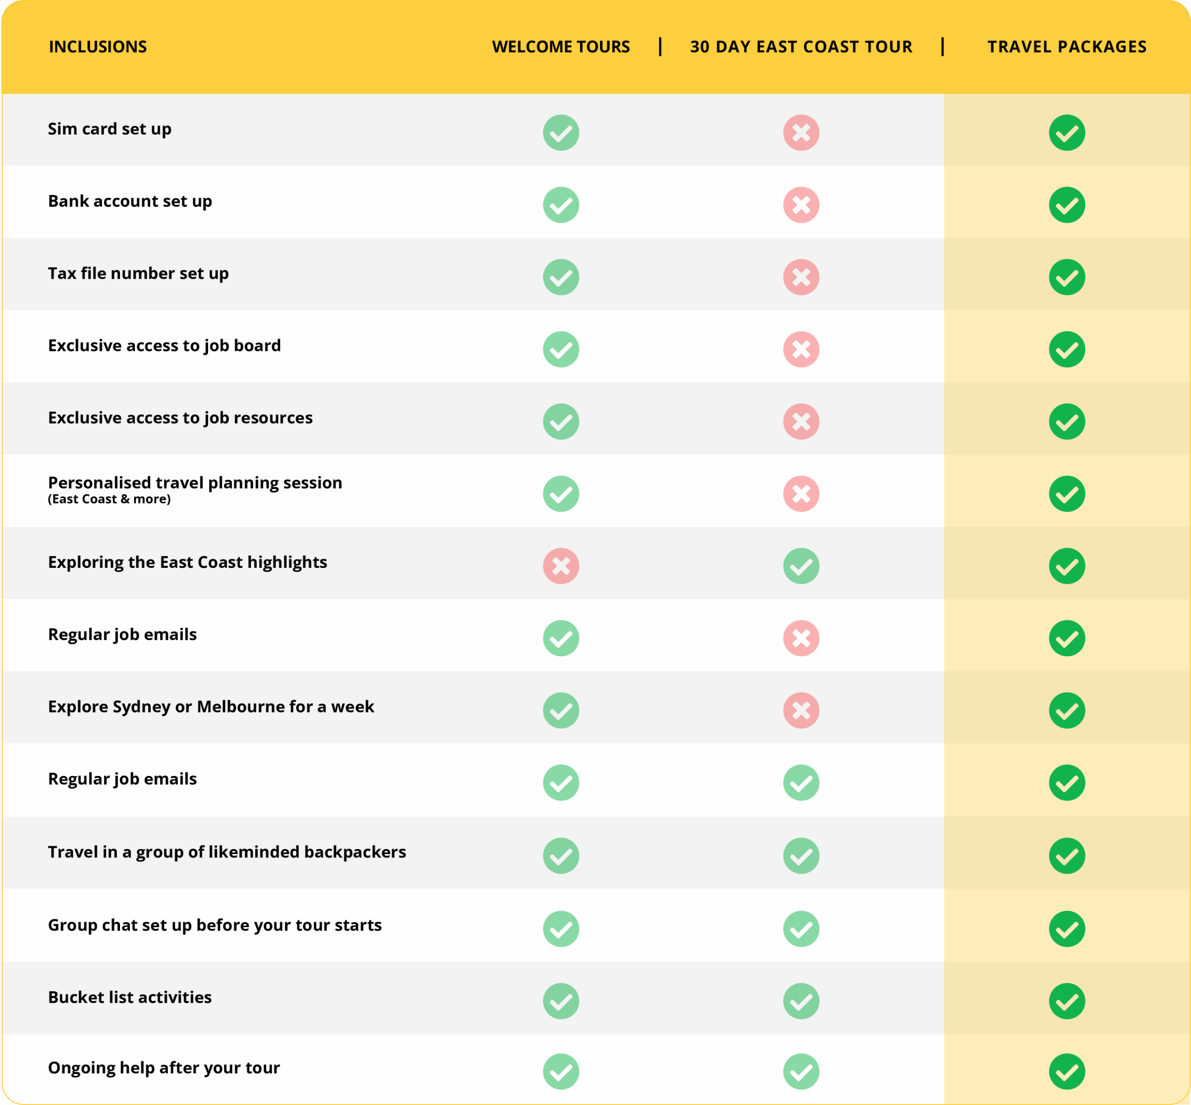Viewport: 1191px width, 1105px height.
Task: Click the Inclusions header label
Action: click(98, 47)
